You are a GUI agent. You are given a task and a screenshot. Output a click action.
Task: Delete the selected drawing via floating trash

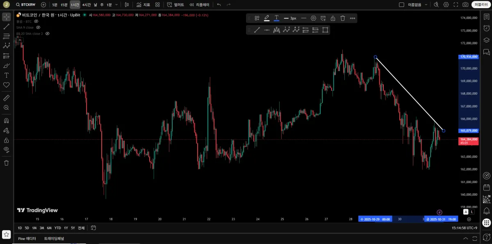[x=343, y=18]
